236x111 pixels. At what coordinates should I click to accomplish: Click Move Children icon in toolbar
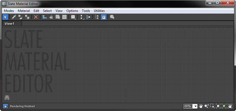pyautogui.click(x=44, y=17)
